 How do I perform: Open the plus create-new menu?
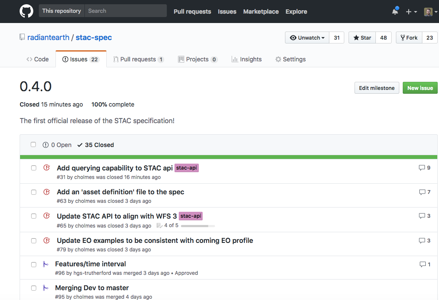(411, 12)
